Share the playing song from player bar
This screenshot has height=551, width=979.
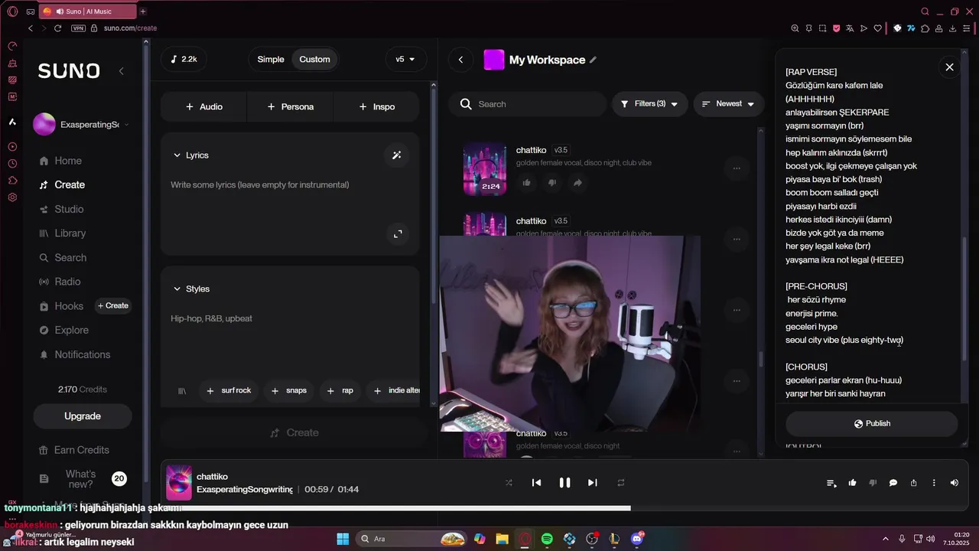pyautogui.click(x=913, y=483)
